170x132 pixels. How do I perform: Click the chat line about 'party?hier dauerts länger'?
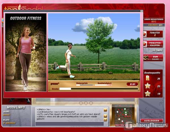[69, 114]
